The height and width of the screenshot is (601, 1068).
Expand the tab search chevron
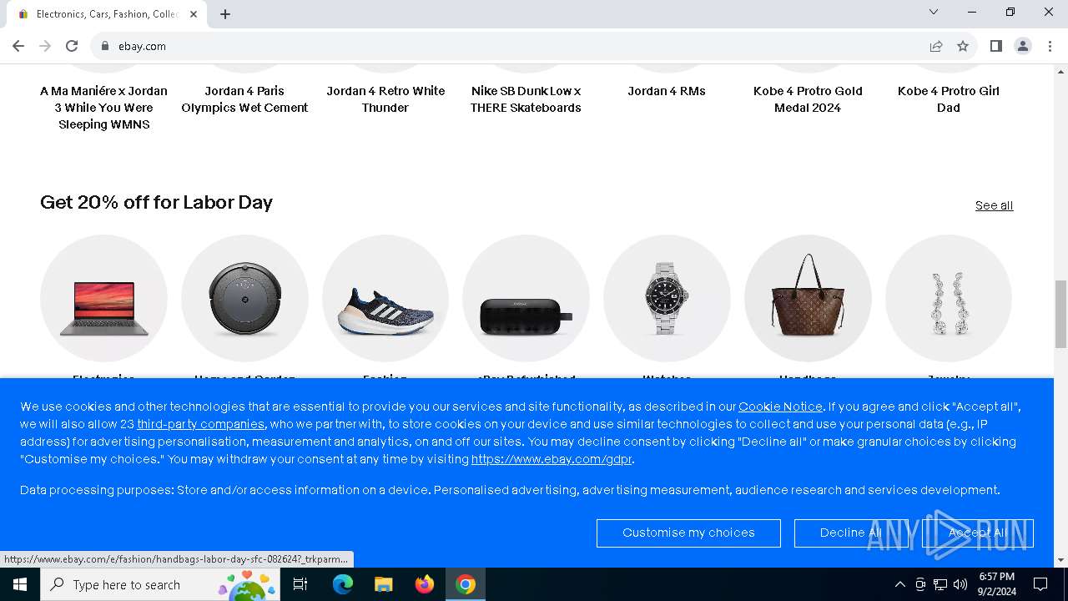tap(934, 12)
